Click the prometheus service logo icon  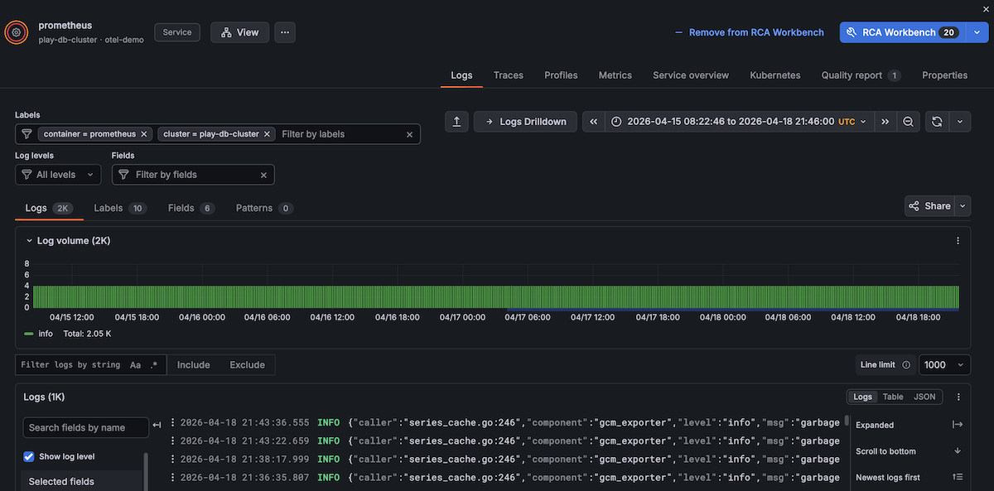pyautogui.click(x=17, y=32)
